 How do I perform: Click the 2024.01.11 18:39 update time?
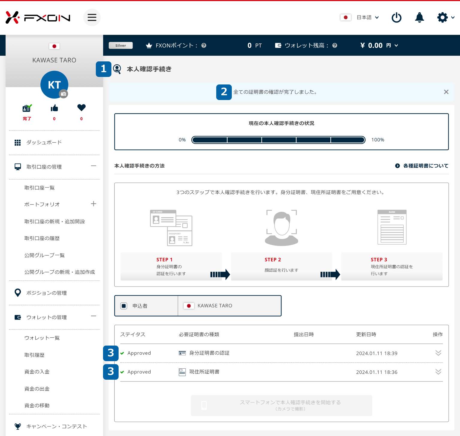click(x=377, y=353)
